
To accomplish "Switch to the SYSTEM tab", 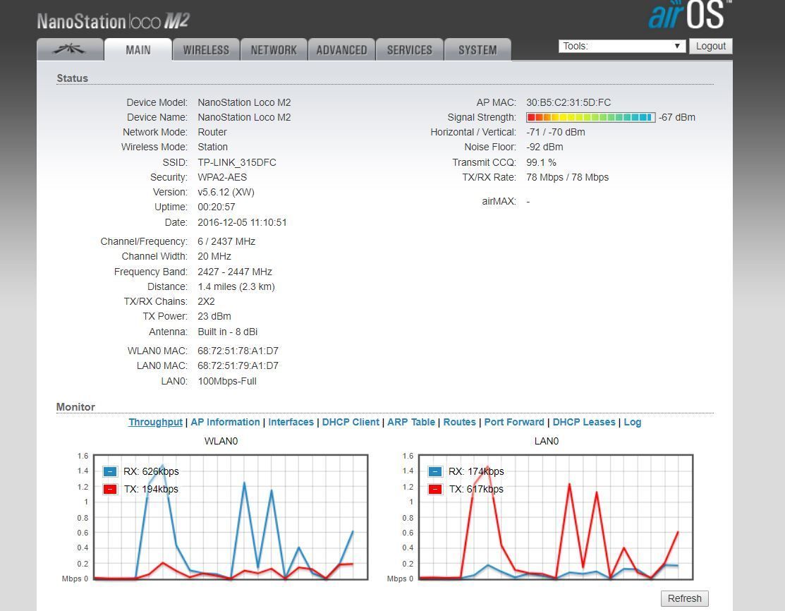I will point(477,49).
